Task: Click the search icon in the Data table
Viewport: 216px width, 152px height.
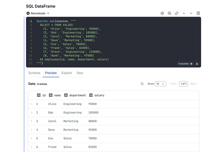Action: [142, 84]
